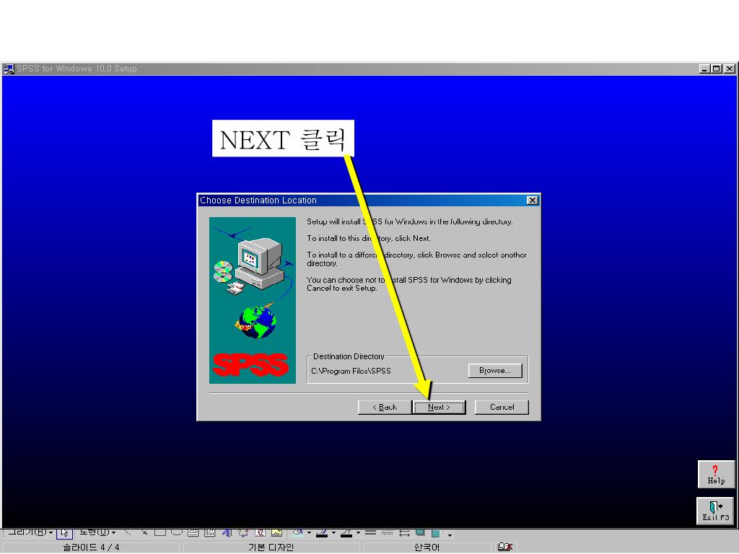Viewport: 739px width, 554px height.
Task: Open the Help button with question mark
Action: pos(716,475)
